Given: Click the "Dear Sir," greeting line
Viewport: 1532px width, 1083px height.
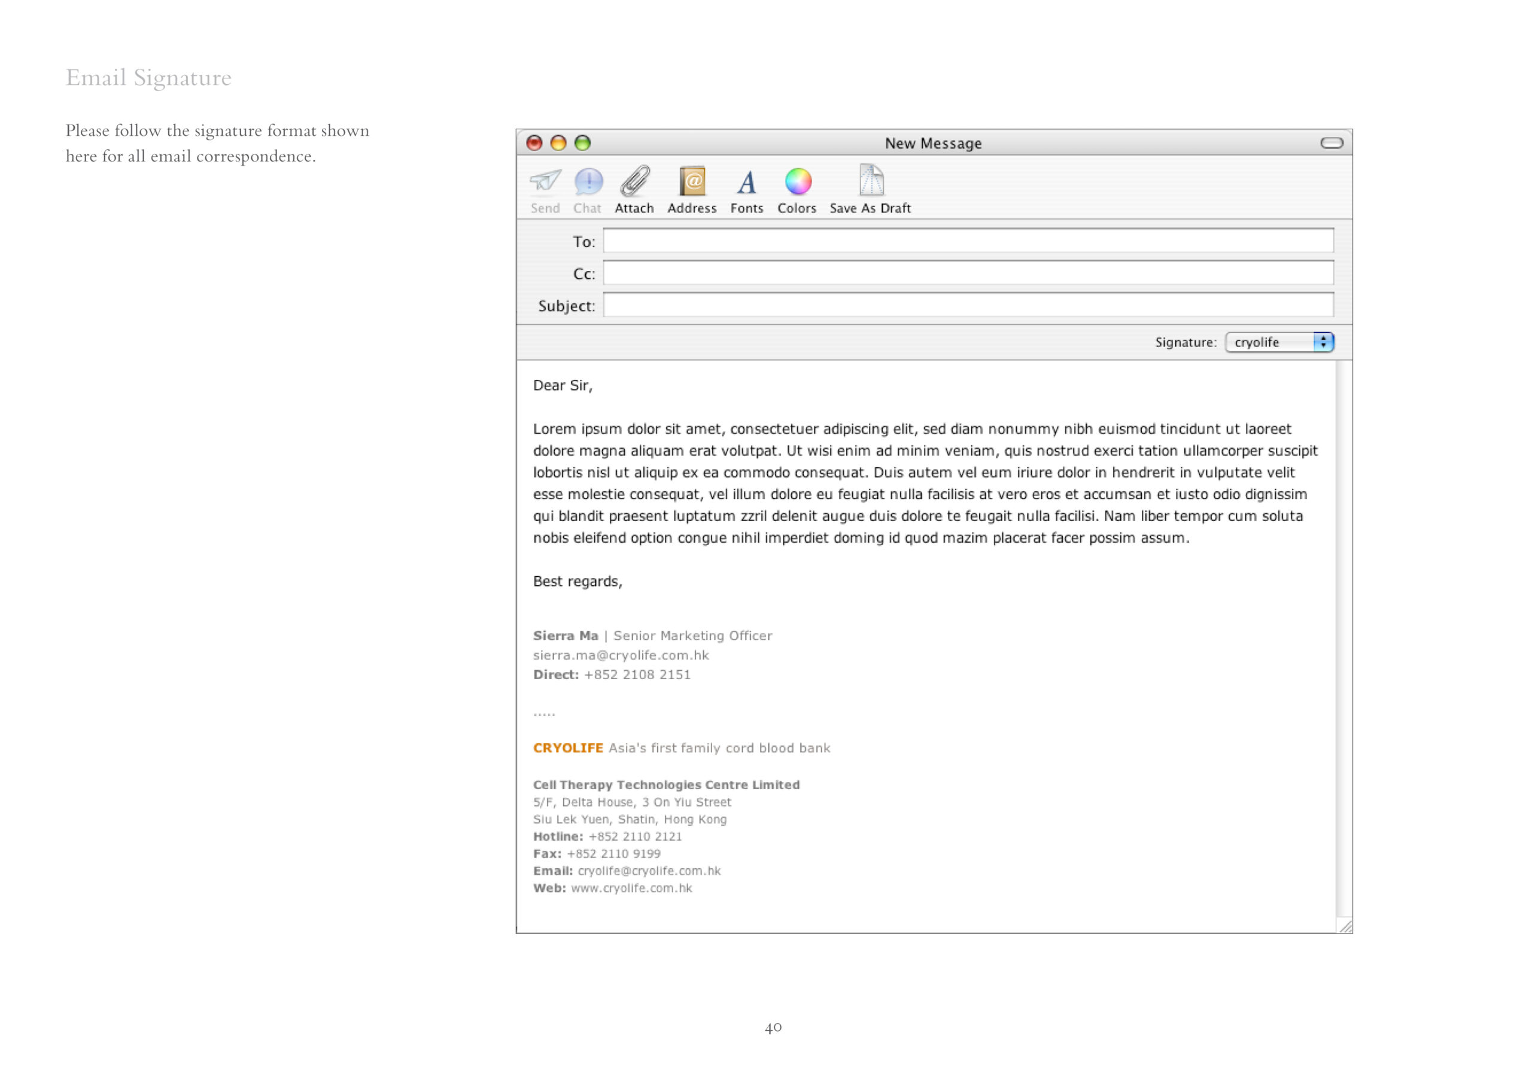Looking at the screenshot, I should click(x=563, y=386).
